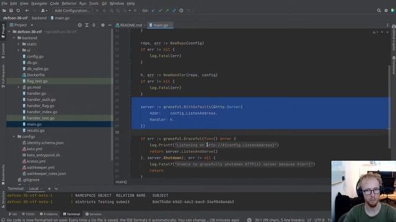396x222 pixels.
Task: Click the Add Configuration... button
Action: click(x=72, y=10)
